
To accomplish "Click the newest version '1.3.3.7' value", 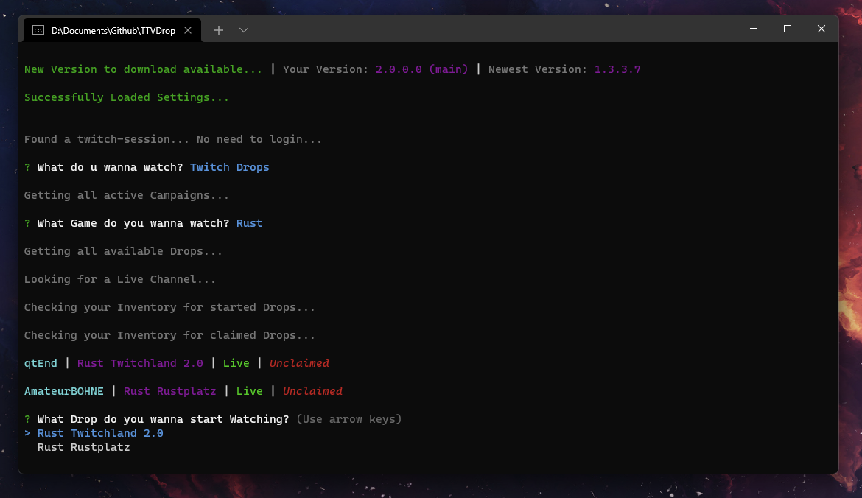I will [x=617, y=69].
